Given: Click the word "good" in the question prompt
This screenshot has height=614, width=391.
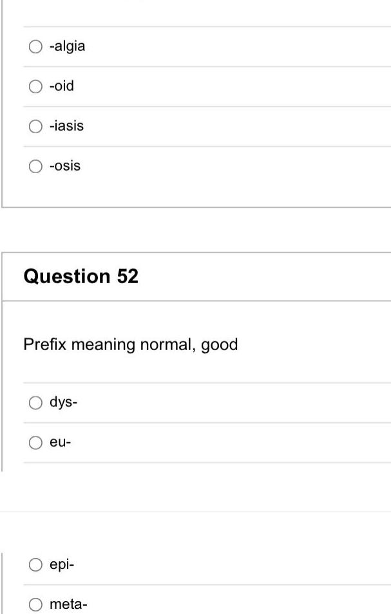Looking at the screenshot, I should click(x=220, y=344).
